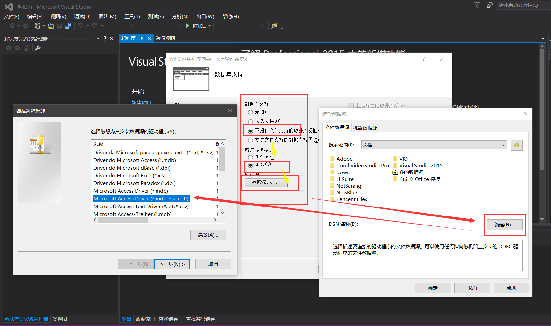Select the 无(N) database support radio button

[x=251, y=112]
